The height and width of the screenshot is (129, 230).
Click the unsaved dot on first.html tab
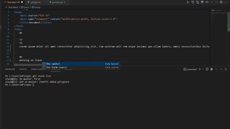click(22, 2)
